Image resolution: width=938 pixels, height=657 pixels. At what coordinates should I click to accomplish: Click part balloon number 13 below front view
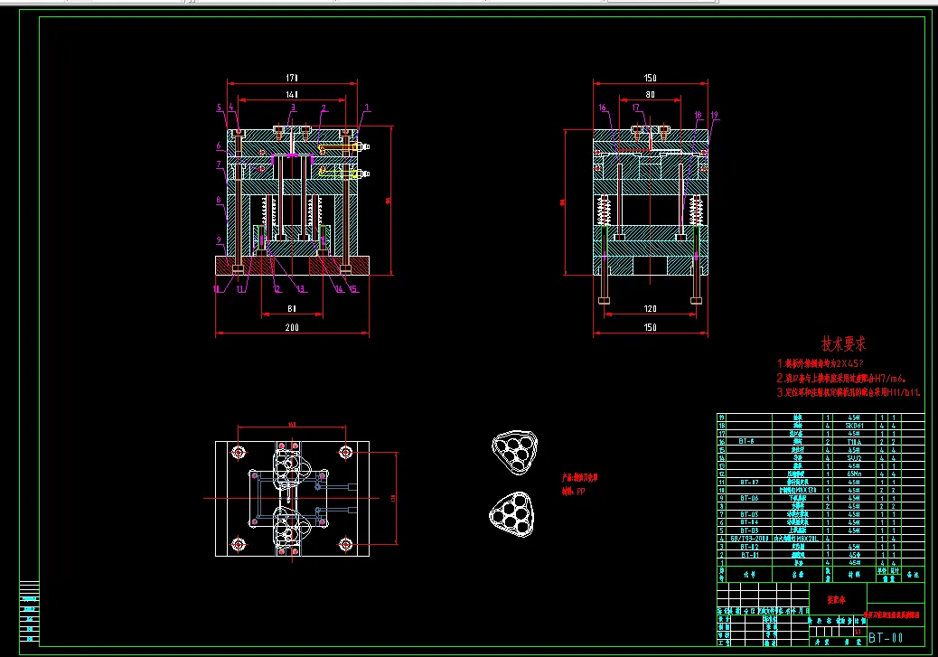(300, 289)
